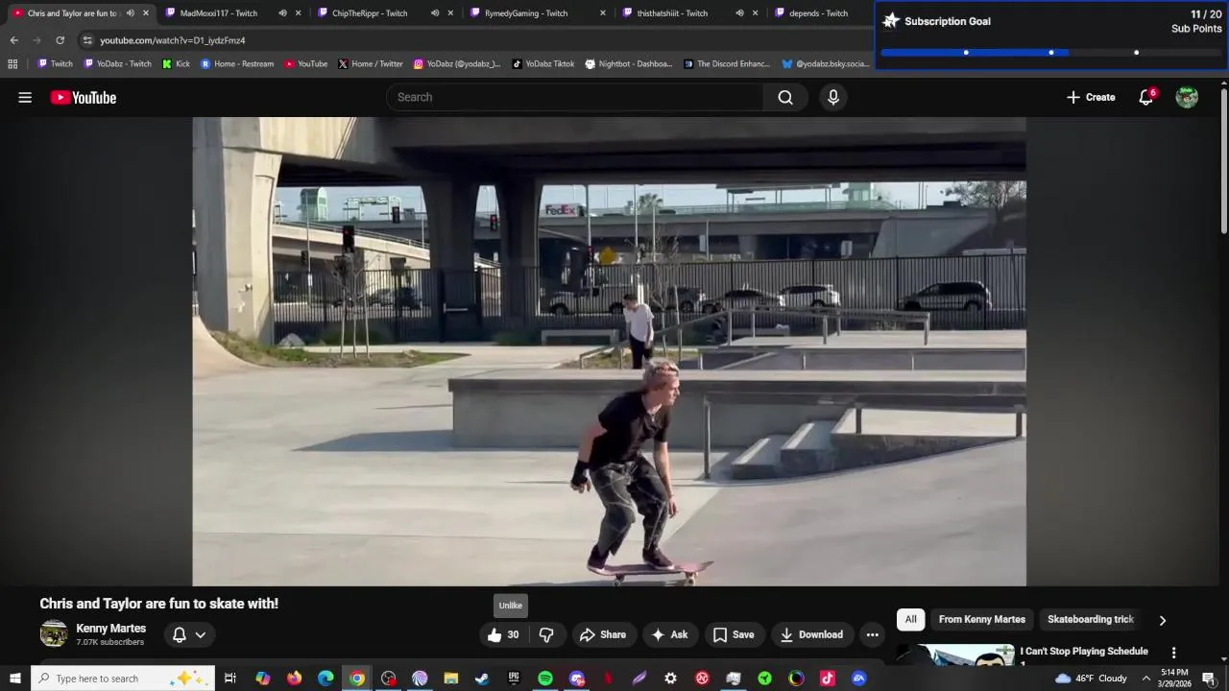The image size is (1229, 691).
Task: Click the skateboarding video player
Action: [609, 351]
